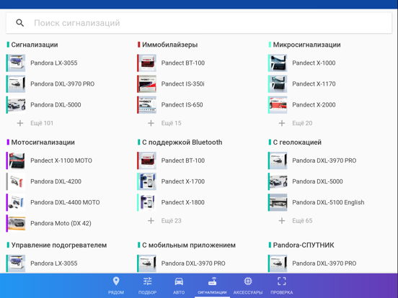Open the Аксессуары chip tab
398x298 pixels.
tap(248, 285)
